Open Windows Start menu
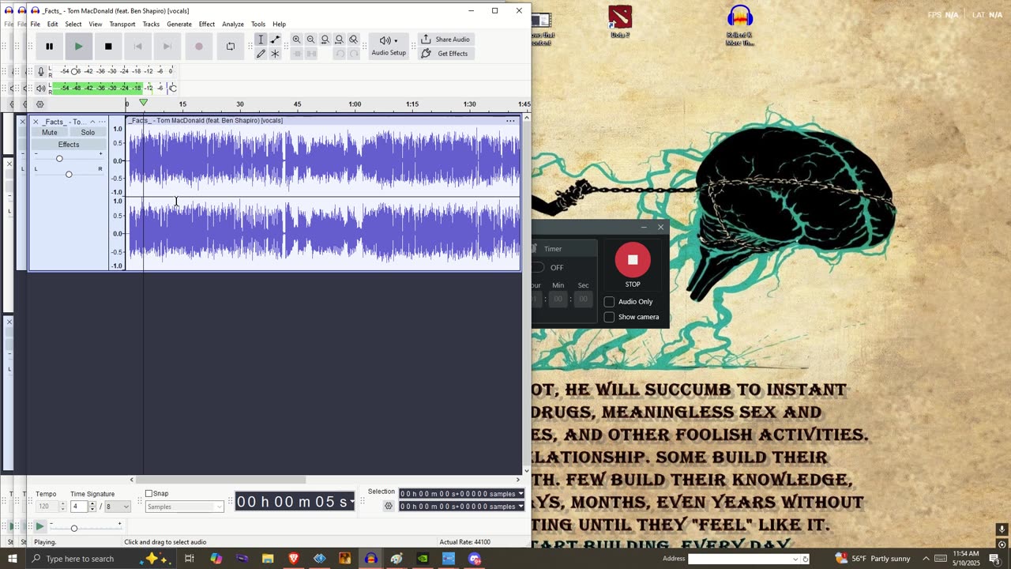The height and width of the screenshot is (569, 1011). pyautogui.click(x=12, y=559)
